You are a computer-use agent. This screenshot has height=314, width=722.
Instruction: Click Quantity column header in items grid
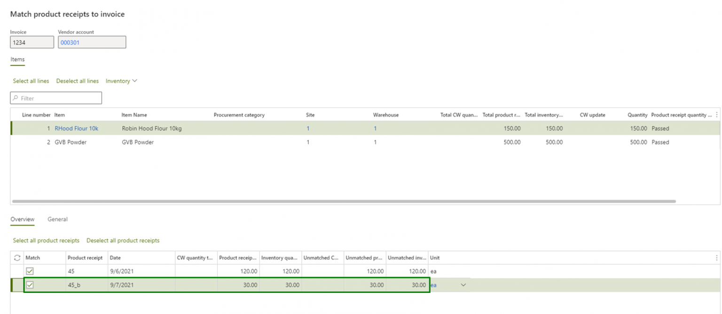(x=637, y=115)
